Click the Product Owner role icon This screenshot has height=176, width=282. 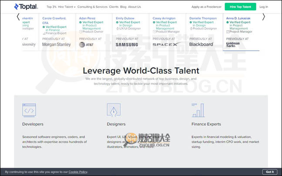pos(81,32)
